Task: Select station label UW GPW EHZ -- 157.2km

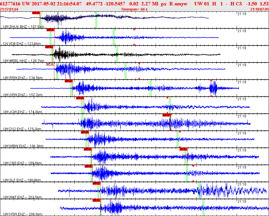Action: click(x=23, y=95)
